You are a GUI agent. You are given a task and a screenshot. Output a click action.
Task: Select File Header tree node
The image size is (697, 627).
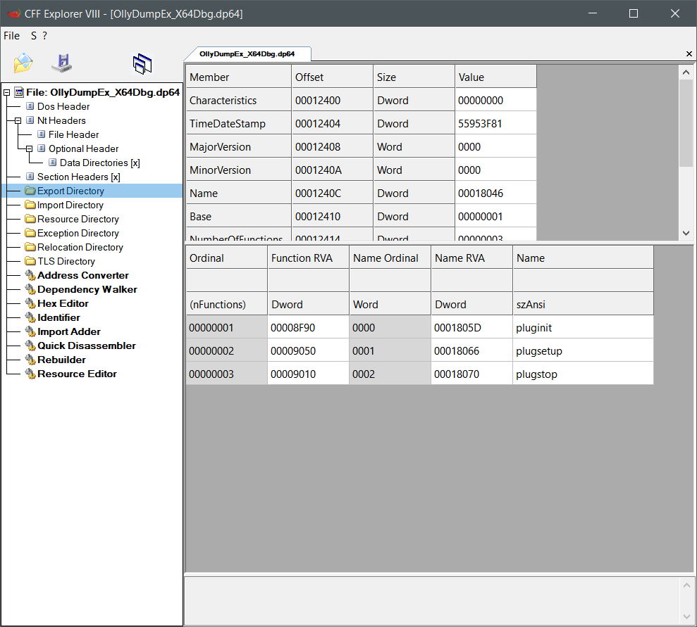tap(73, 134)
